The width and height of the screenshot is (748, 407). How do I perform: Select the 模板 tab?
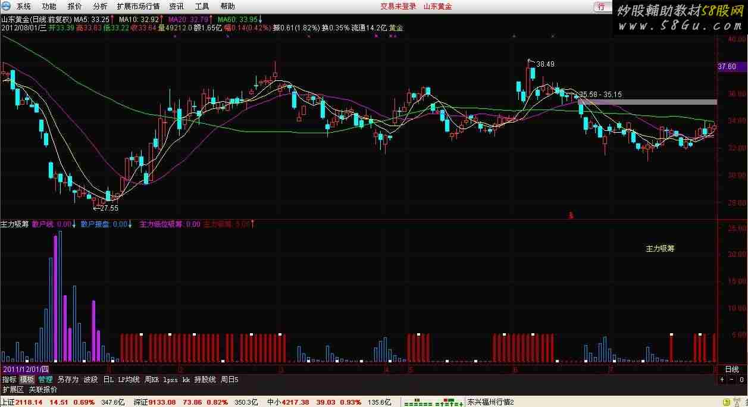pos(27,379)
